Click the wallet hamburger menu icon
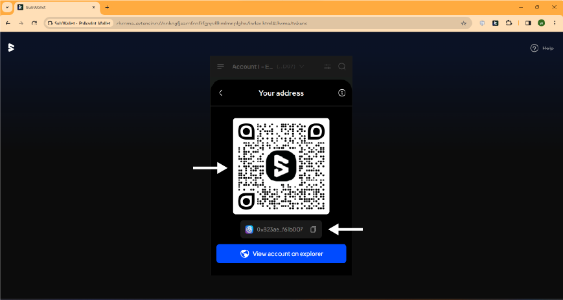The image size is (563, 300). click(221, 67)
